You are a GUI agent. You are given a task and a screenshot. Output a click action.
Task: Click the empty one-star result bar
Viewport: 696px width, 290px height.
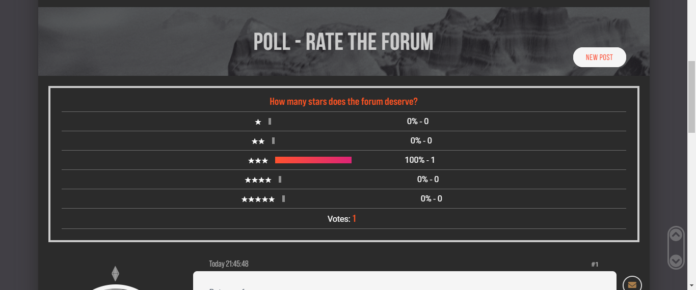[270, 122]
